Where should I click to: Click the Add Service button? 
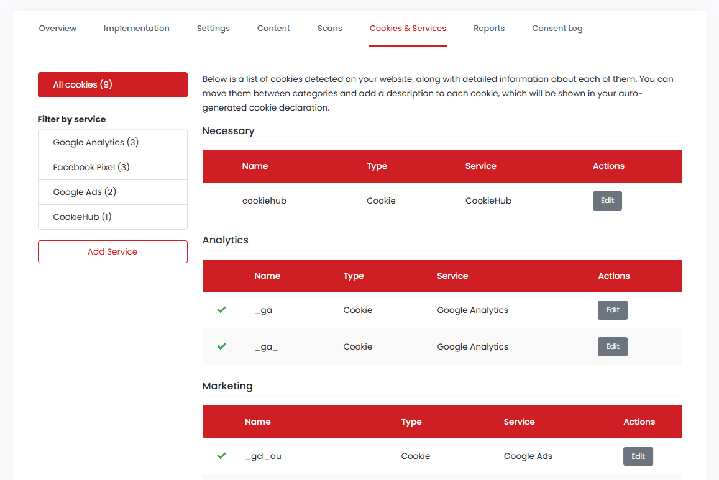(112, 252)
